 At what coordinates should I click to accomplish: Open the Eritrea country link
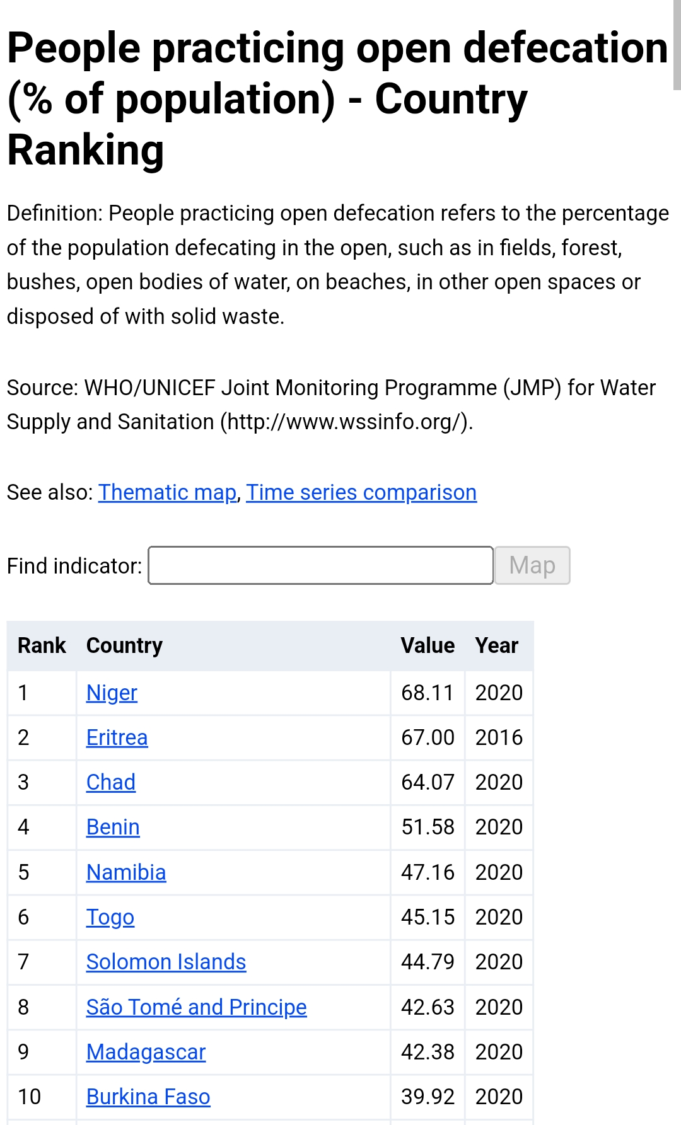117,737
